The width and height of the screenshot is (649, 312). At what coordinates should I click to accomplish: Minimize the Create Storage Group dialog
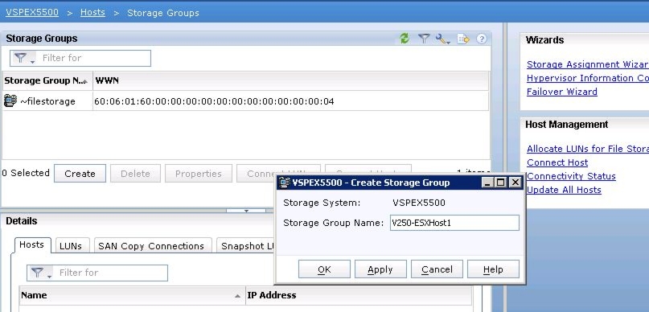487,183
